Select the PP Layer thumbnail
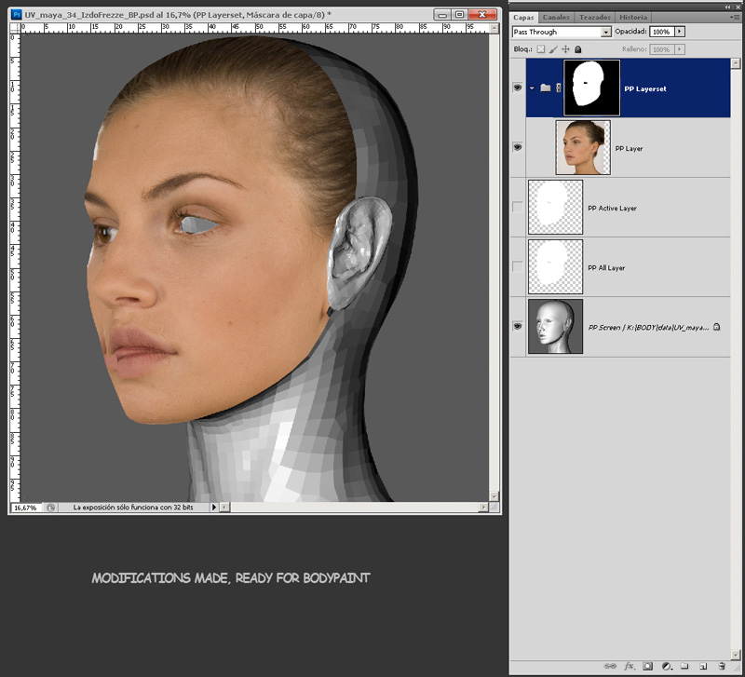This screenshot has width=745, height=677. point(583,147)
